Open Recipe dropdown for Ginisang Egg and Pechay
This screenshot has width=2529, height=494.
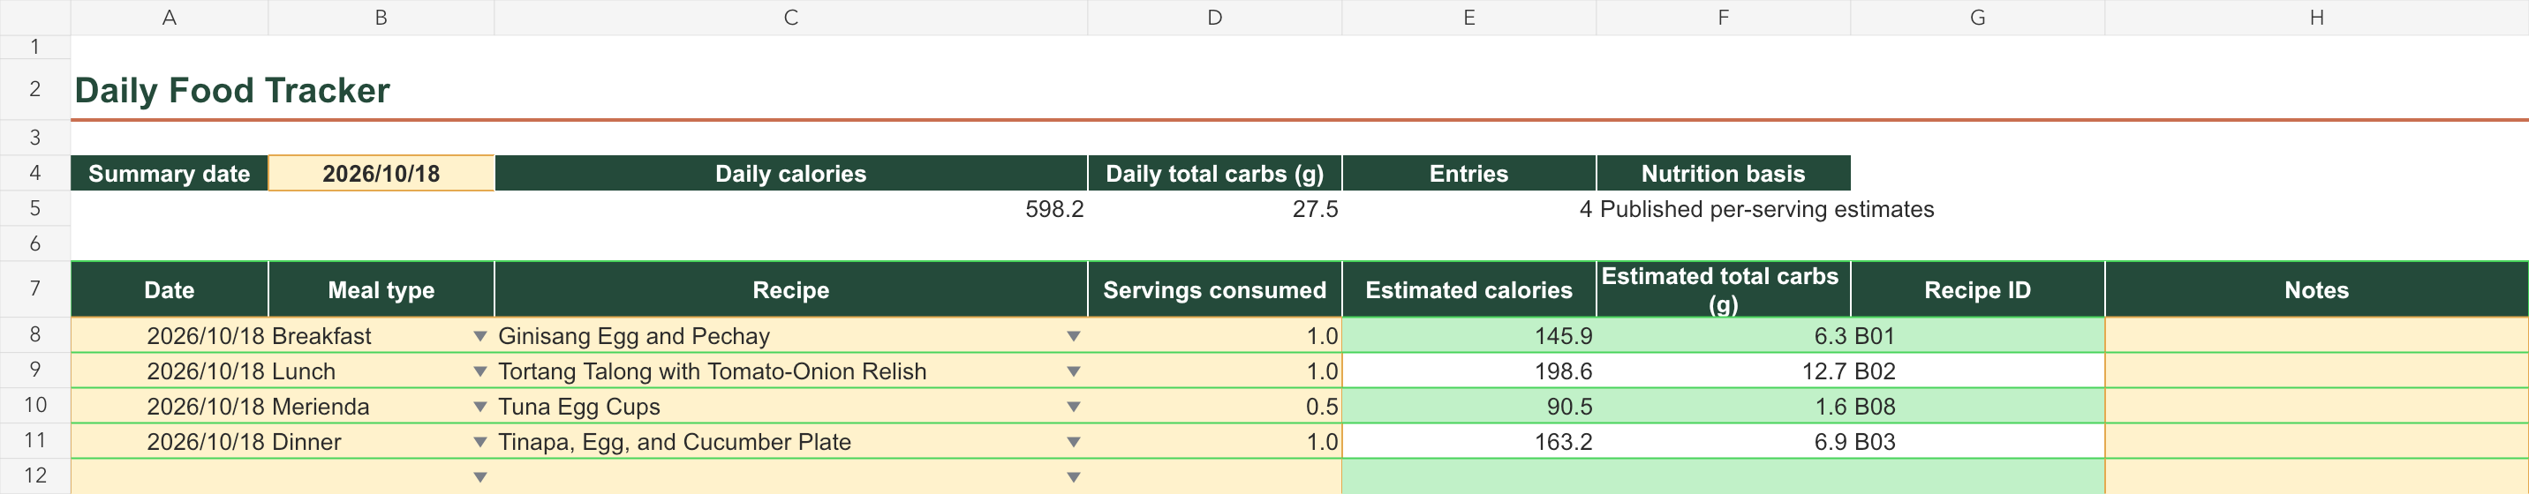[x=1073, y=336]
